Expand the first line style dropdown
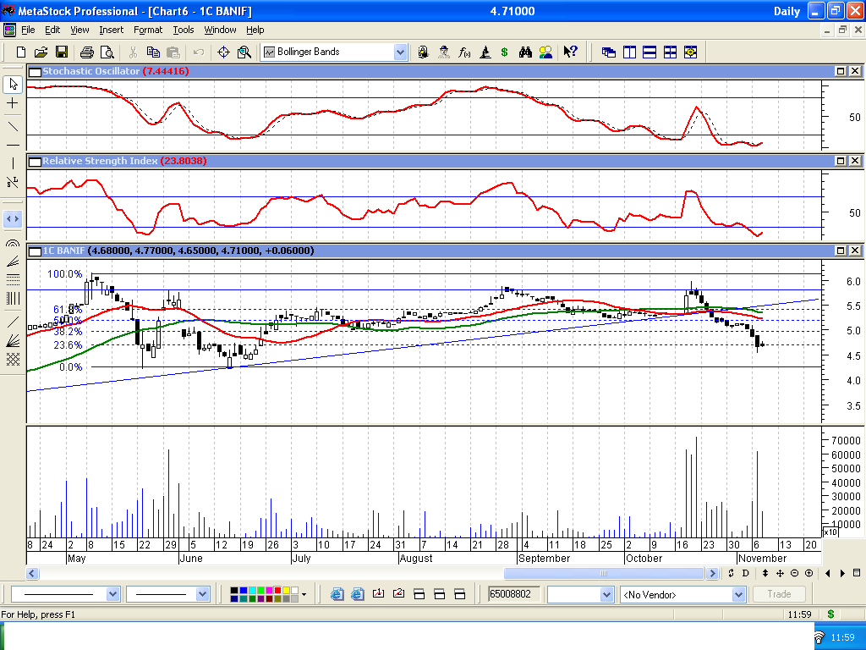This screenshot has height=650, width=866. coord(113,595)
